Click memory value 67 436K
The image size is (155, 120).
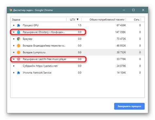click(x=121, y=25)
